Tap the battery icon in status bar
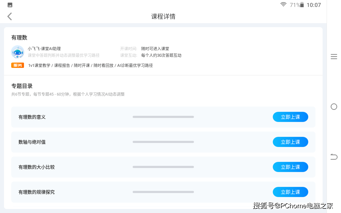 (302, 5)
